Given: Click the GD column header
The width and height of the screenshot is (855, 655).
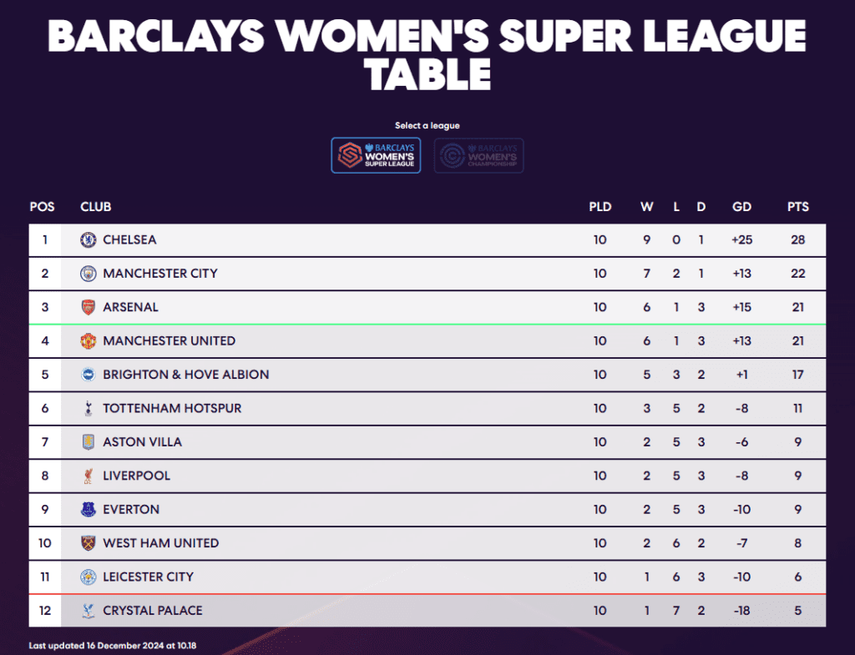Looking at the screenshot, I should pyautogui.click(x=741, y=207).
